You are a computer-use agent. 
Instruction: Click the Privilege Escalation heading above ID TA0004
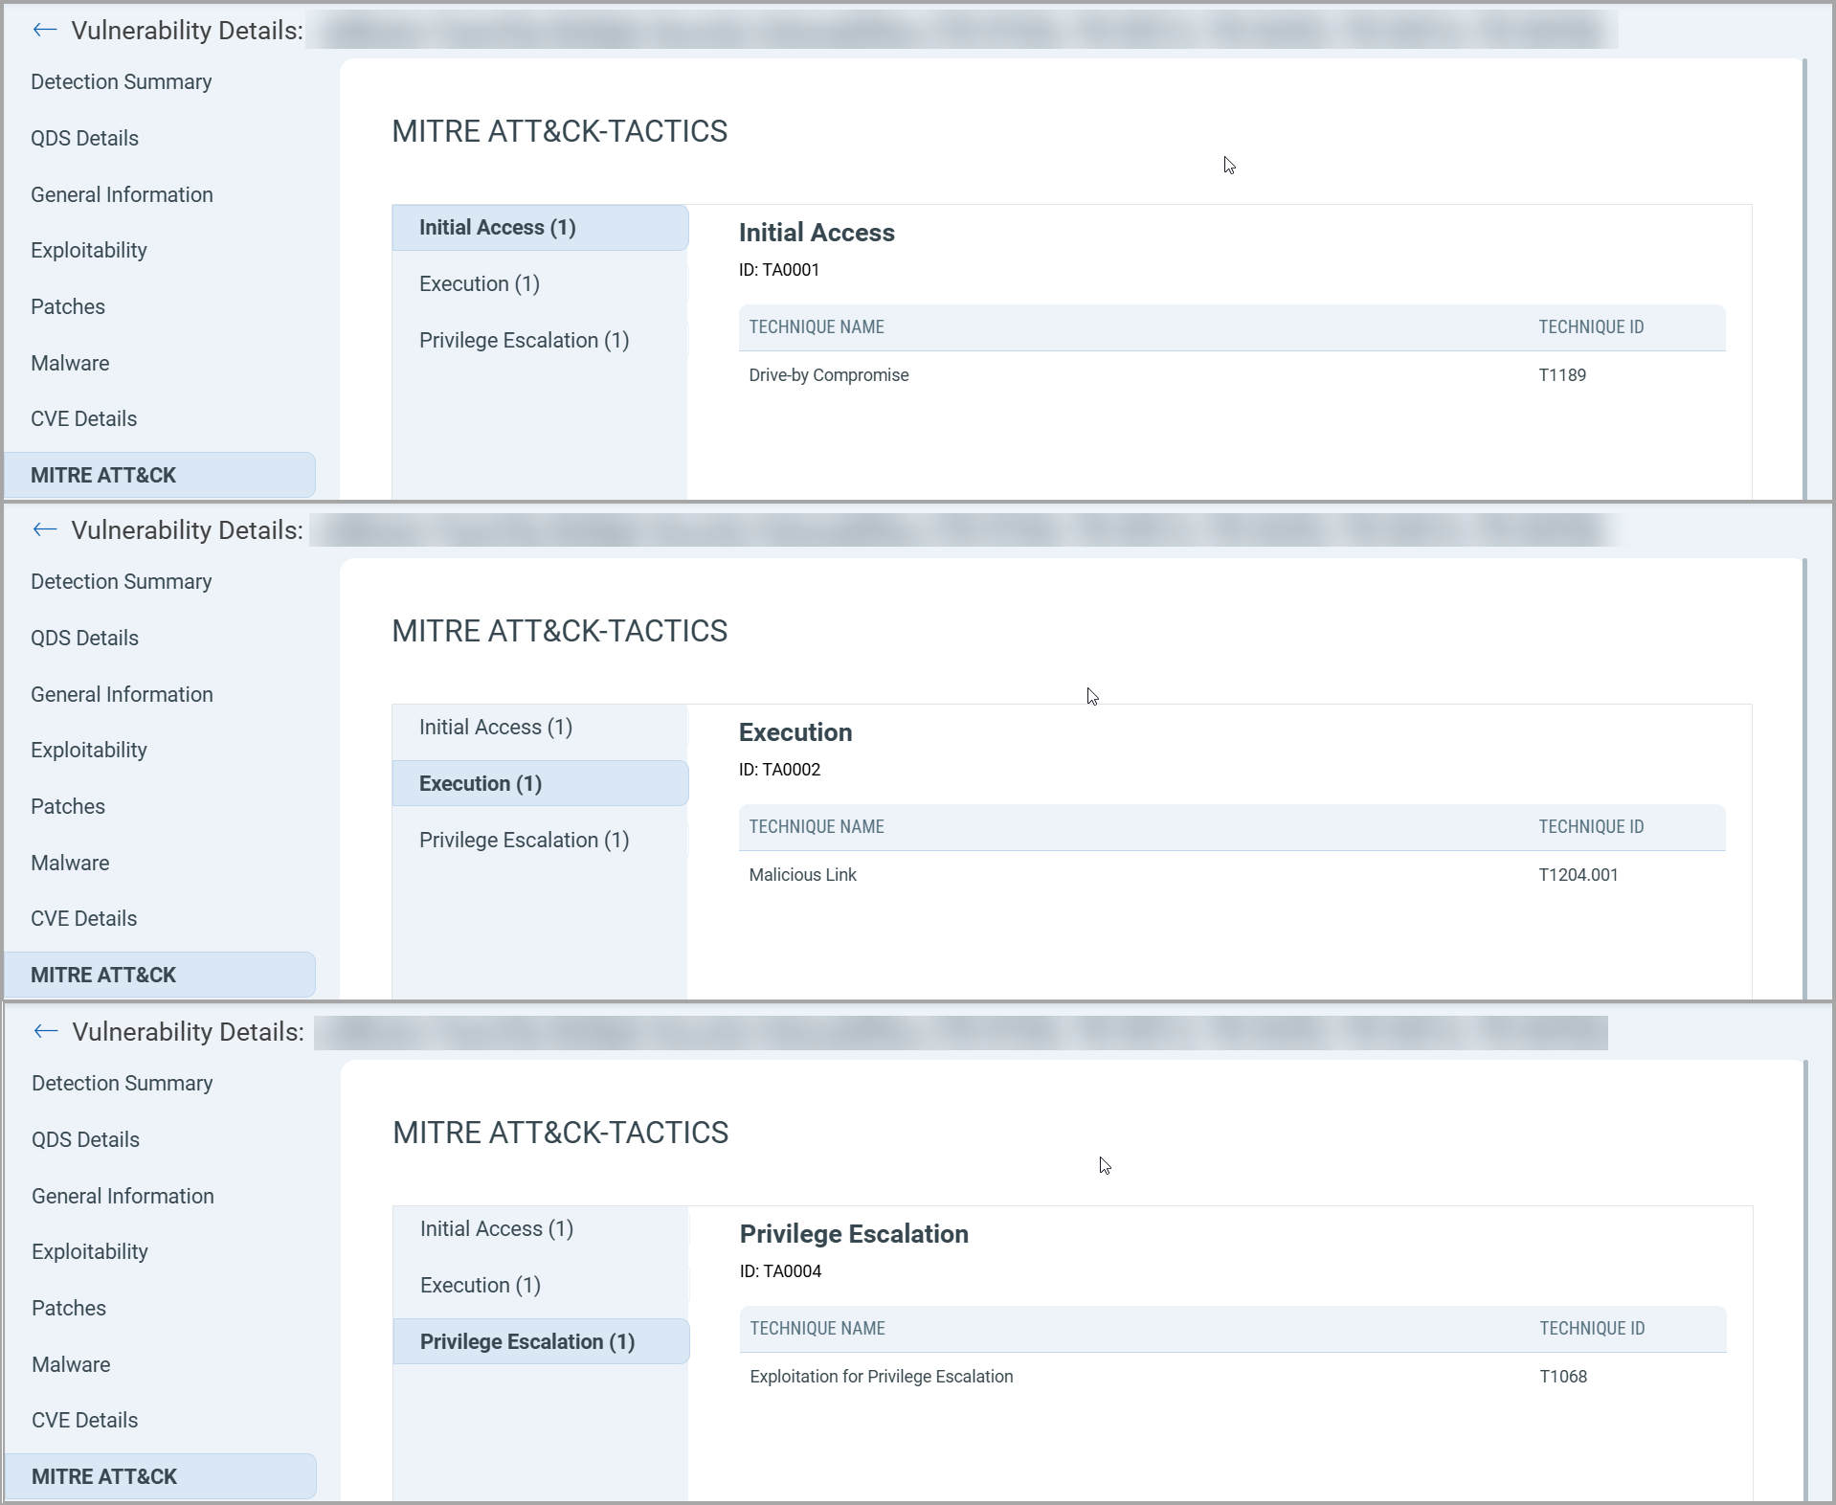(854, 1234)
